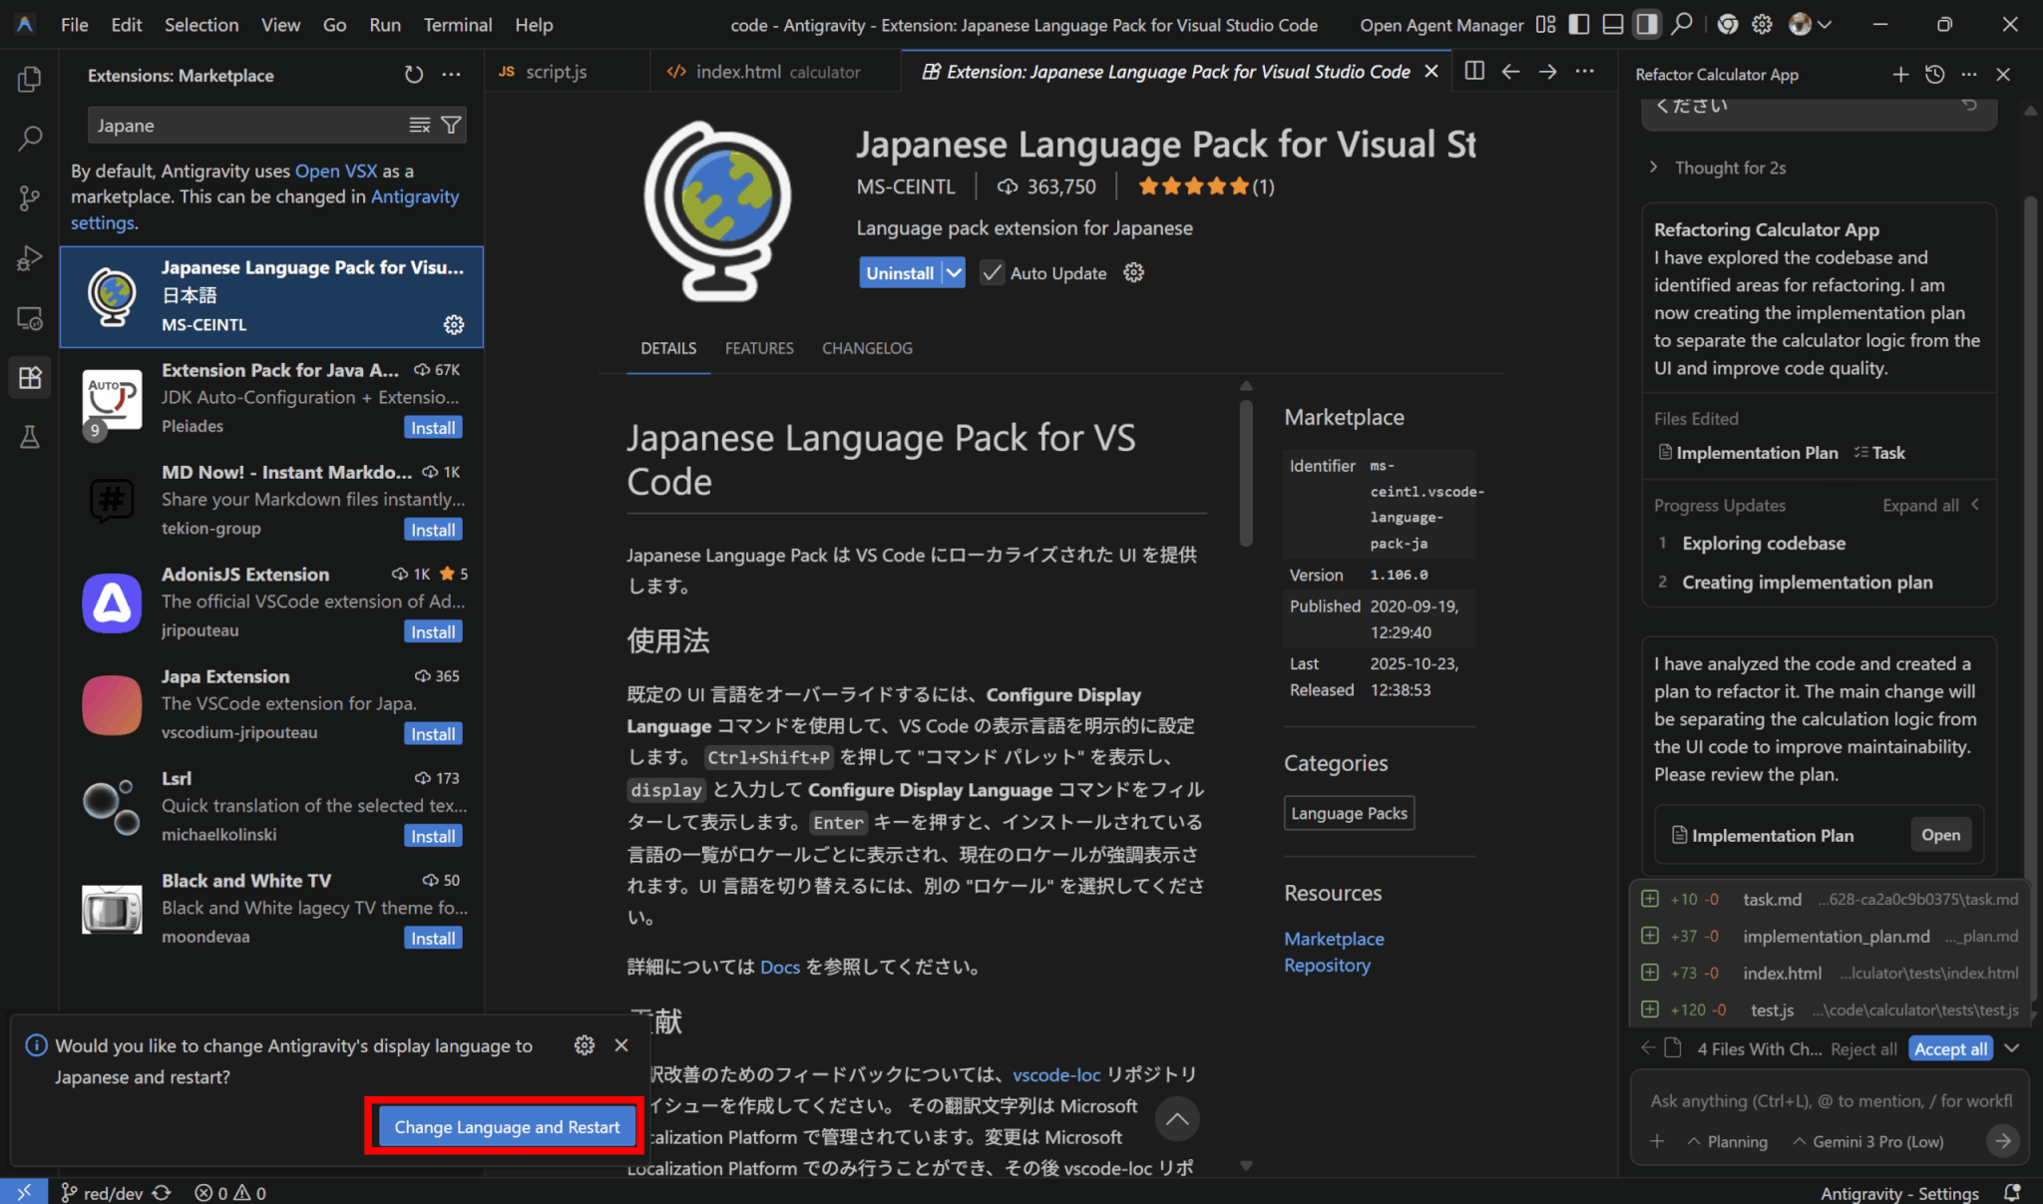Screen dimensions: 2043x1204
Task: Toggle the Auto Update checkbox
Action: 992,273
